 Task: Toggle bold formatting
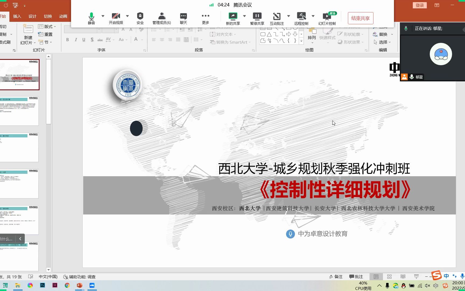pos(68,40)
